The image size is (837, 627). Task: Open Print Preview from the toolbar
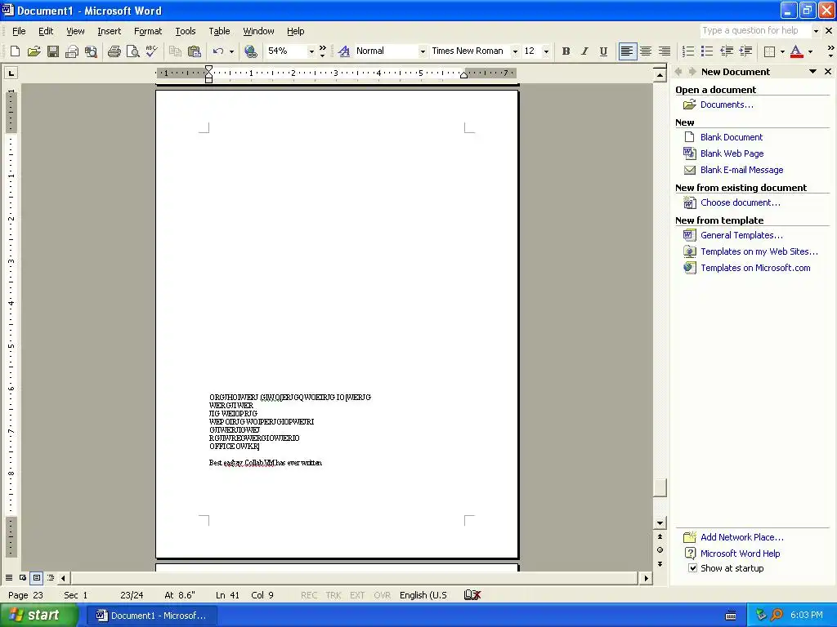coord(132,51)
